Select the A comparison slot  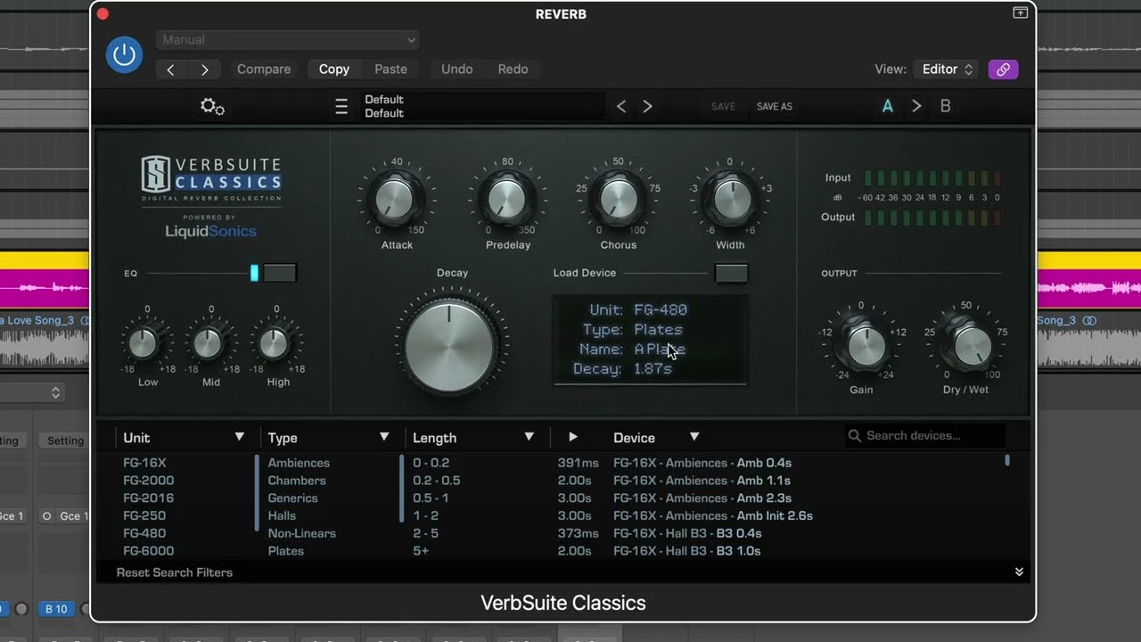click(x=888, y=106)
